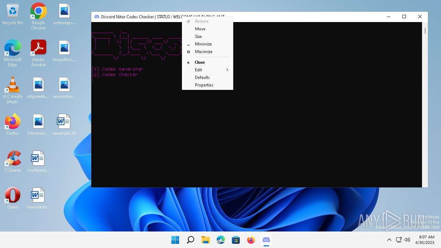Select the versiontrav image file
441x248 pixels.
(64, 88)
